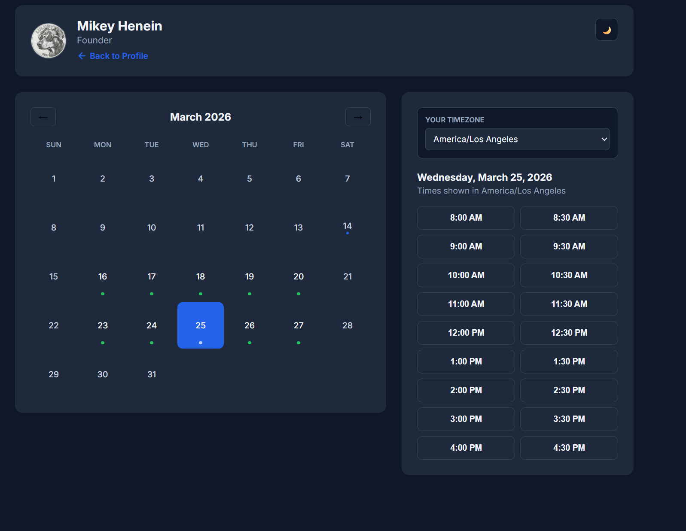
Task: Select March 18 on the calendar
Action: (201, 276)
